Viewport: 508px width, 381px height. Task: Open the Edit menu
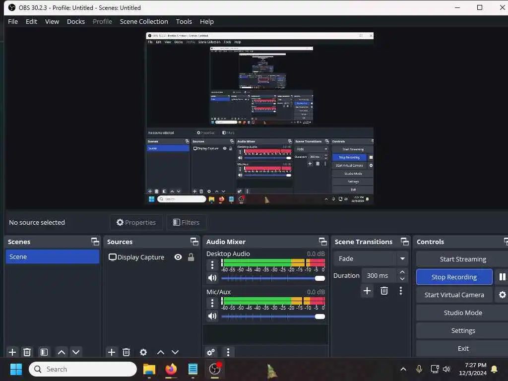31,21
